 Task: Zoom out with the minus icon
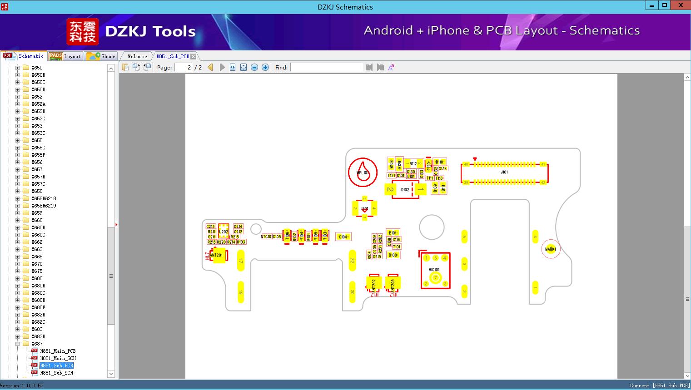[254, 67]
